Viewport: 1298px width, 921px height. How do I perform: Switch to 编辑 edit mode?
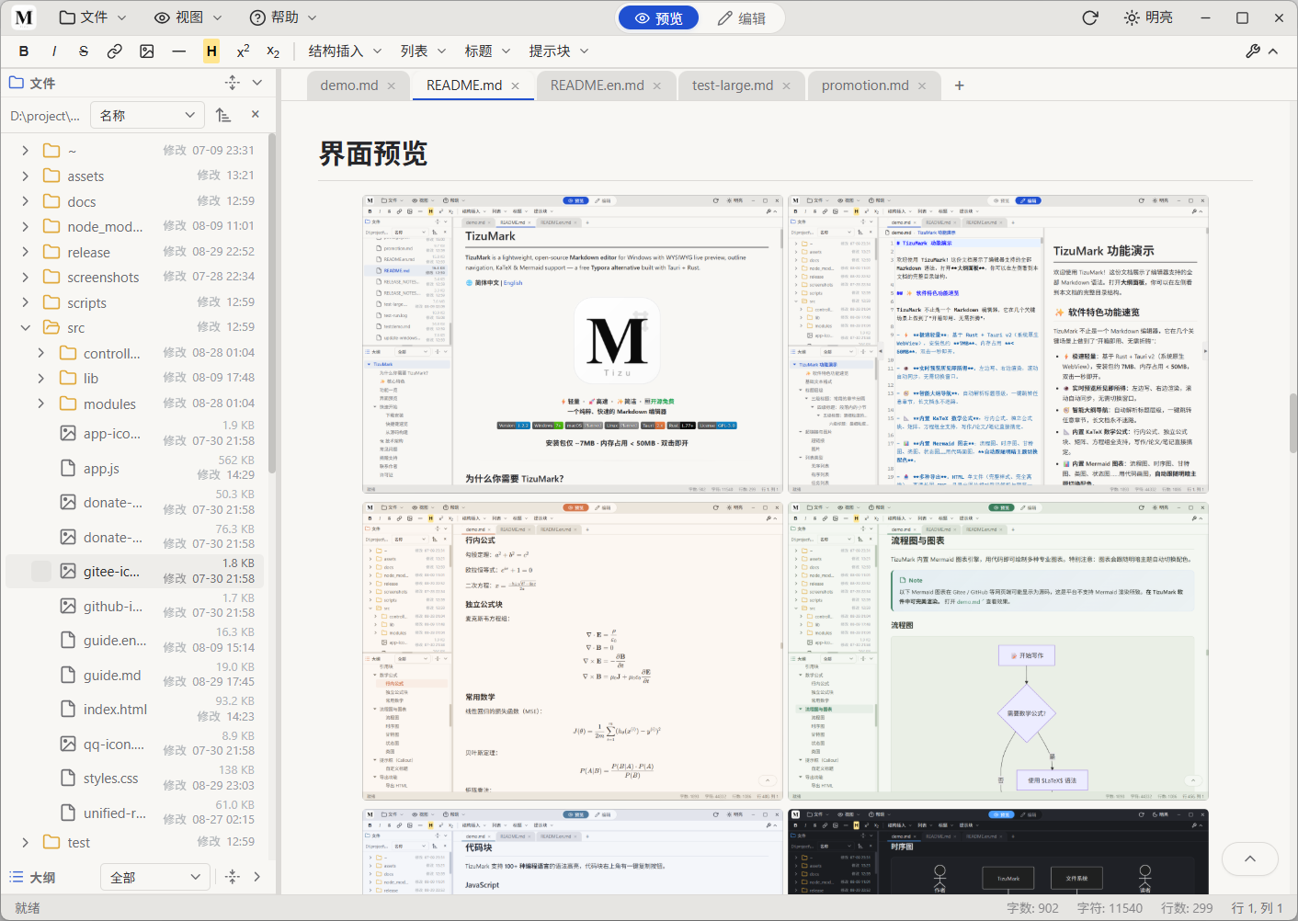[x=742, y=18]
